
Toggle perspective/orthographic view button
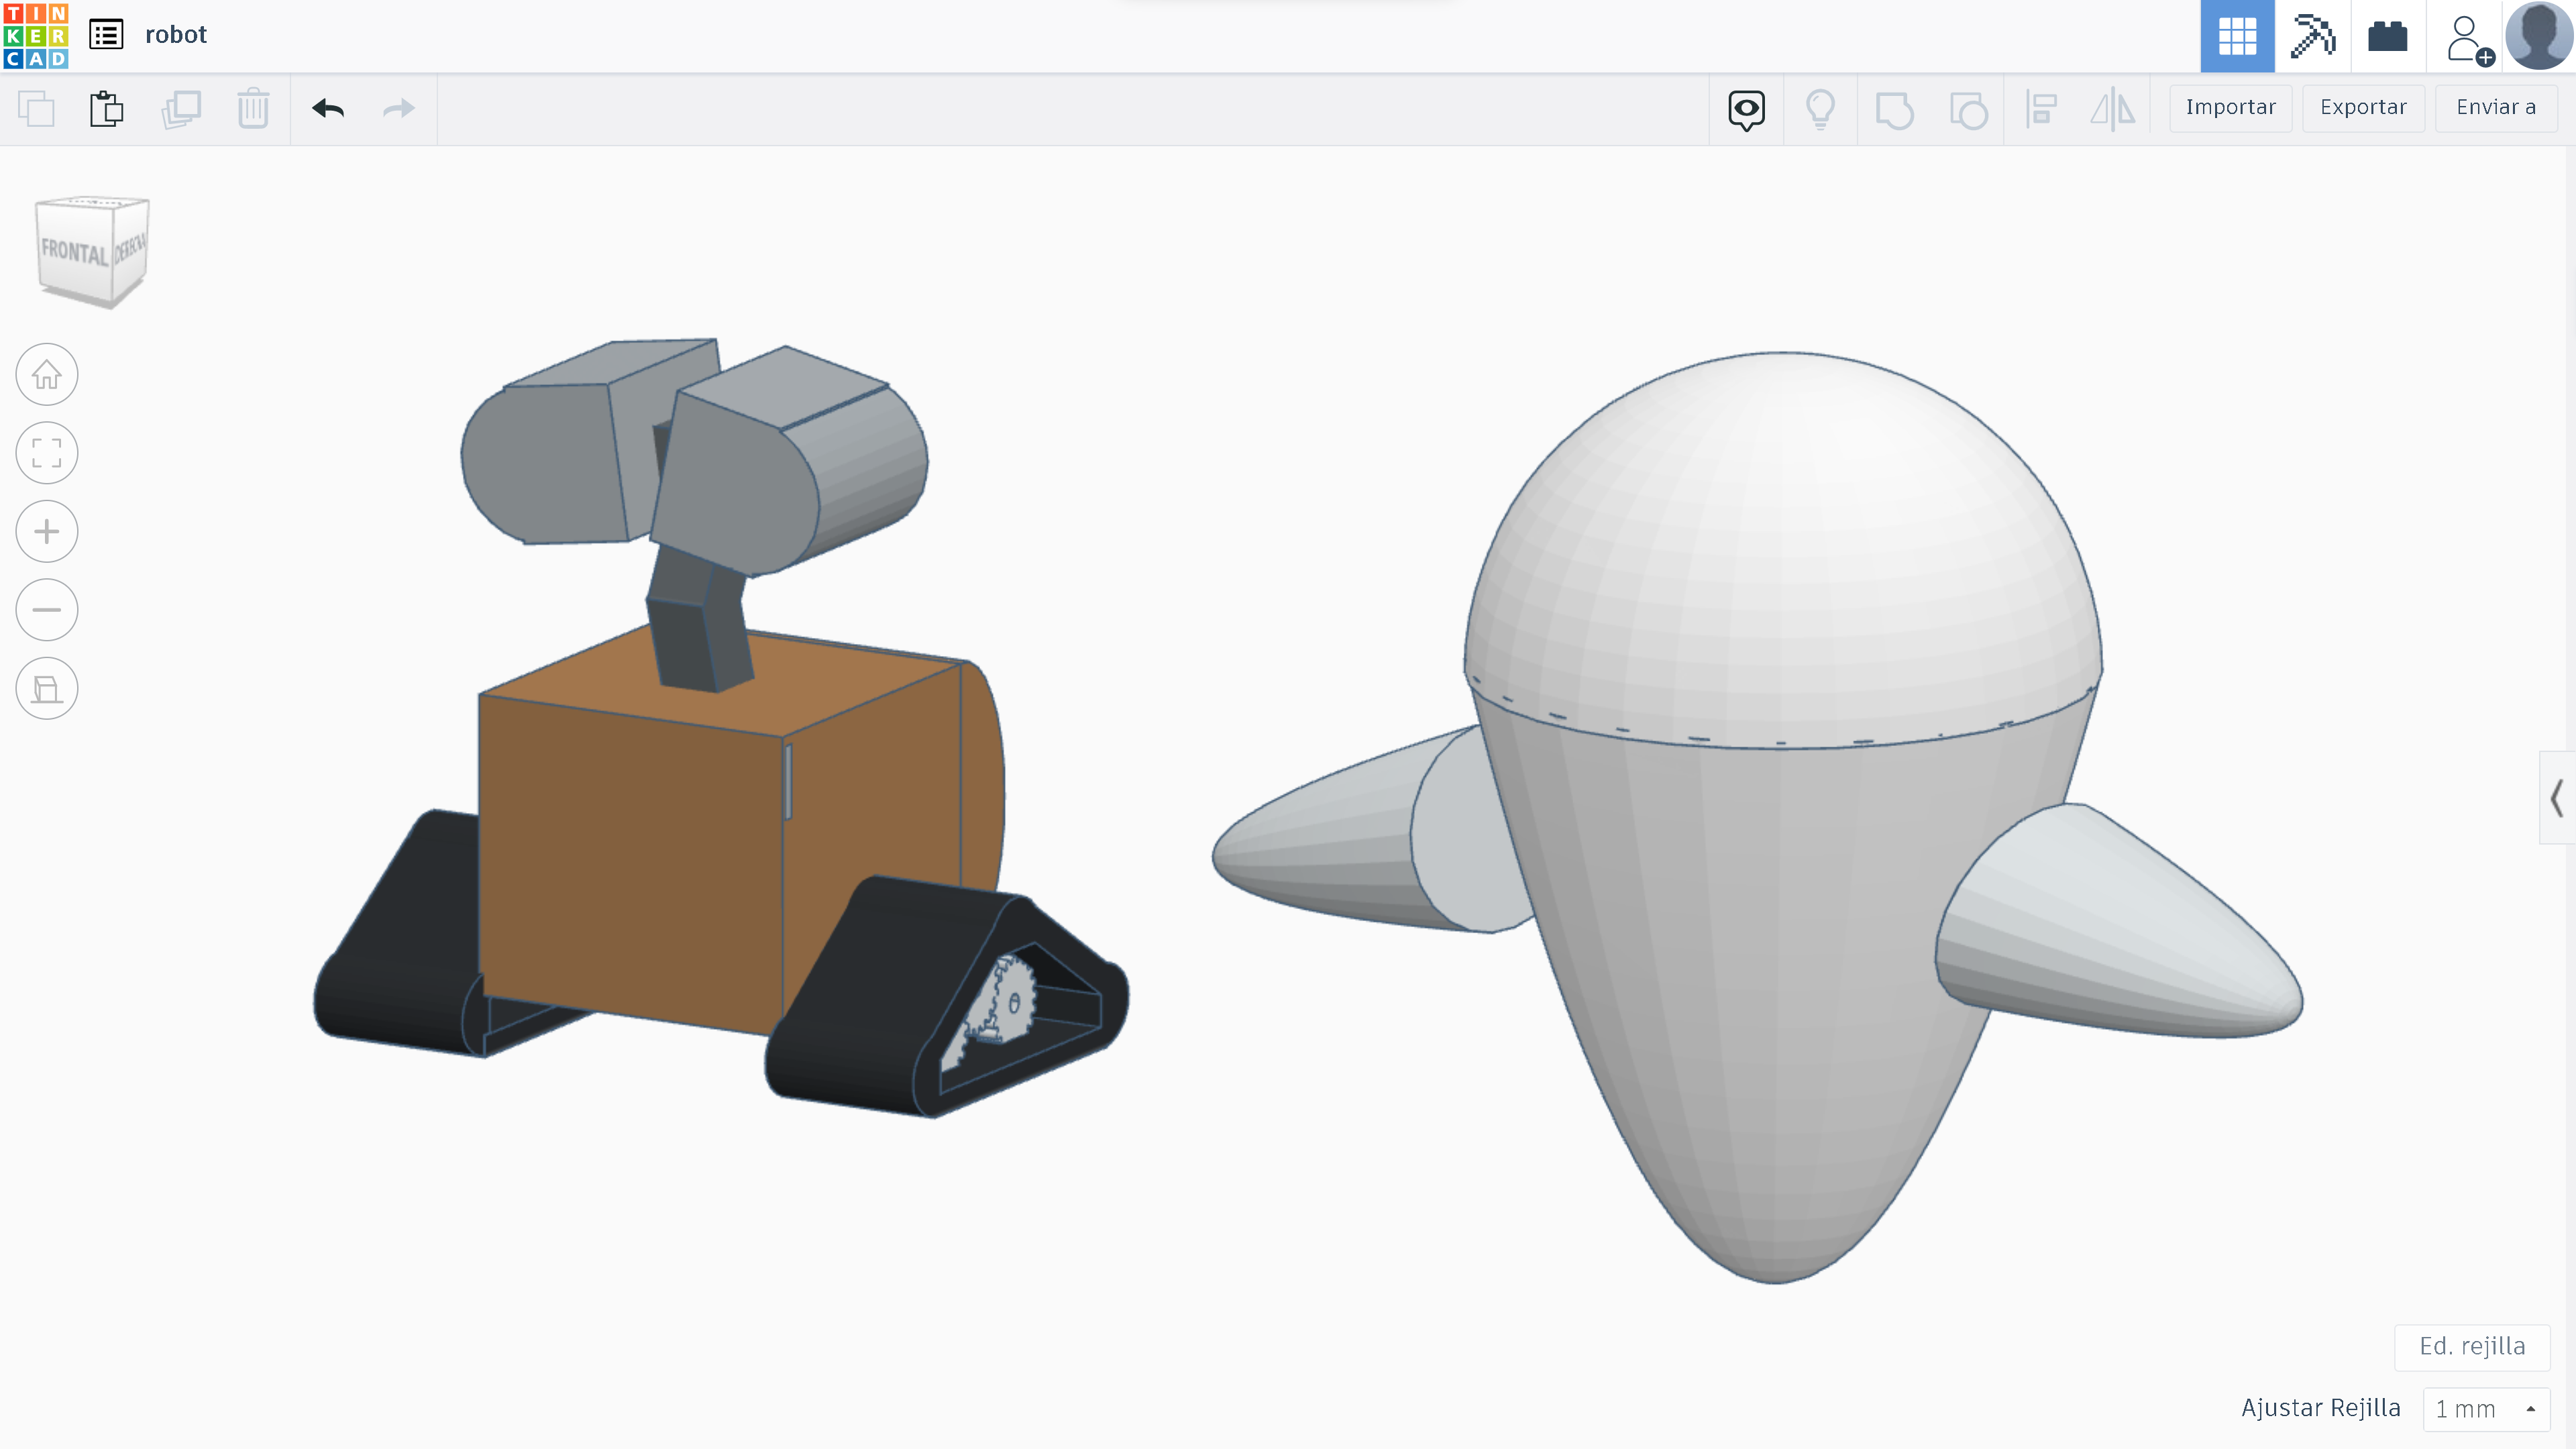[x=47, y=688]
